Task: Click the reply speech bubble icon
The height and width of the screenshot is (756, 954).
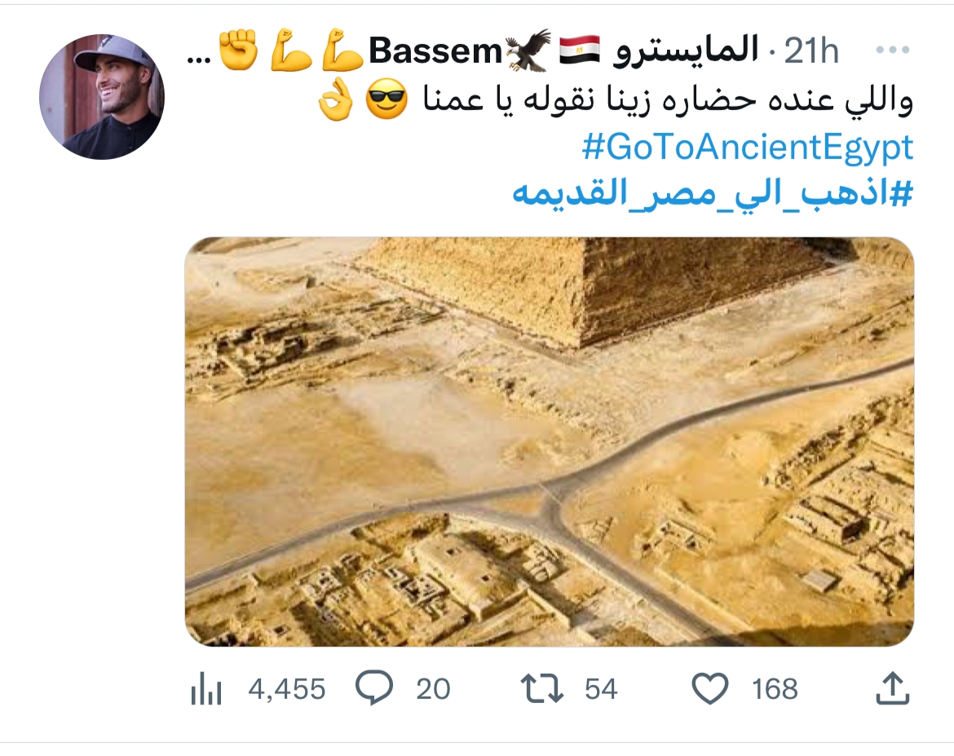Action: click(x=375, y=689)
